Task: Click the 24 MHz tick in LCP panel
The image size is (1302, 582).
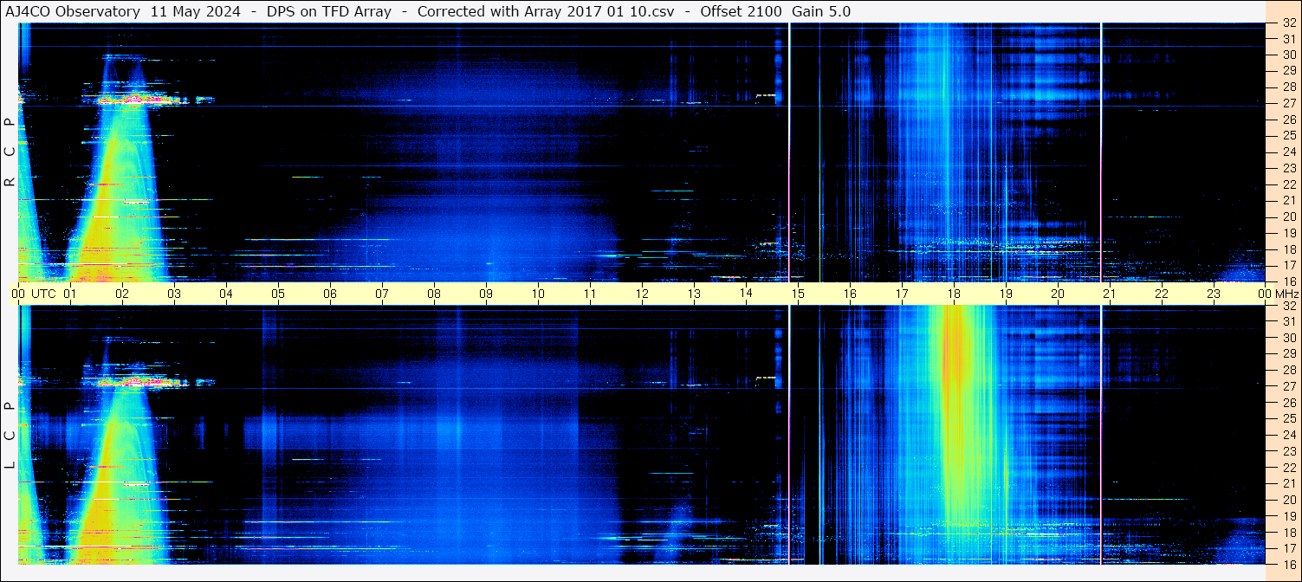Action: pos(1288,435)
